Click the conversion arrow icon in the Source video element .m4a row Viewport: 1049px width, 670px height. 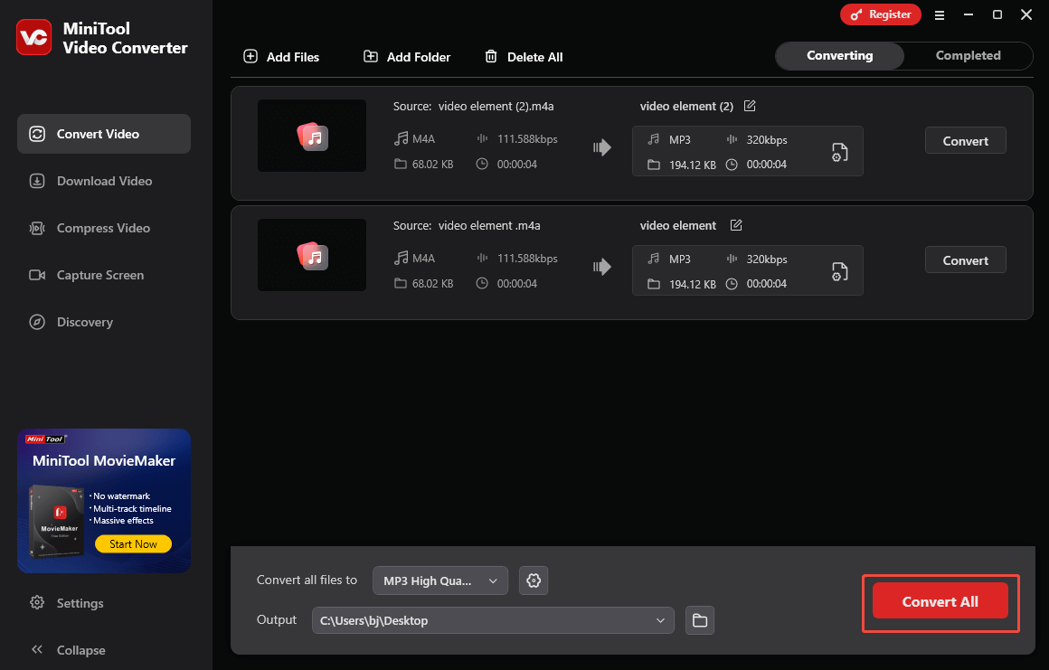pyautogui.click(x=602, y=267)
